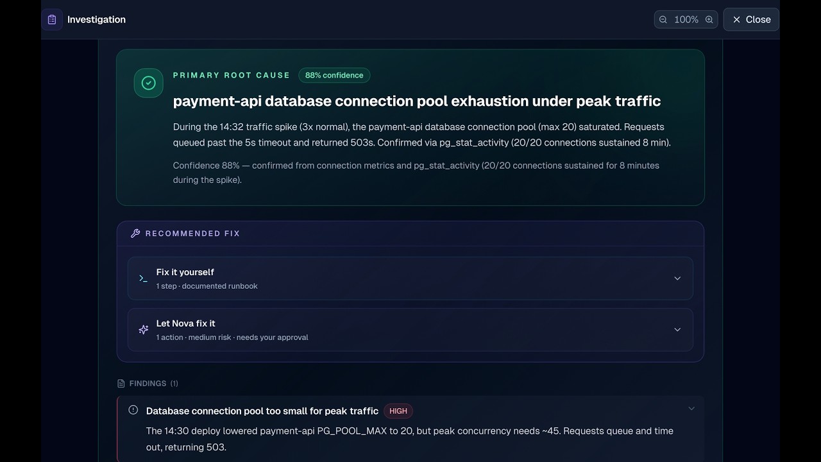Click the 88% confidence badge
821x462 pixels.
pos(334,75)
